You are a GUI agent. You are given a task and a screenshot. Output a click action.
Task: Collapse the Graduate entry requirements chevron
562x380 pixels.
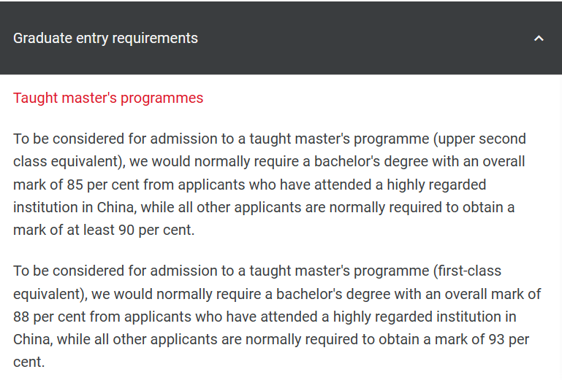click(539, 38)
